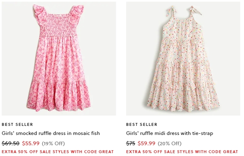Click the (19% Off) discount label
This screenshot has height=156, width=244.
(x=53, y=144)
